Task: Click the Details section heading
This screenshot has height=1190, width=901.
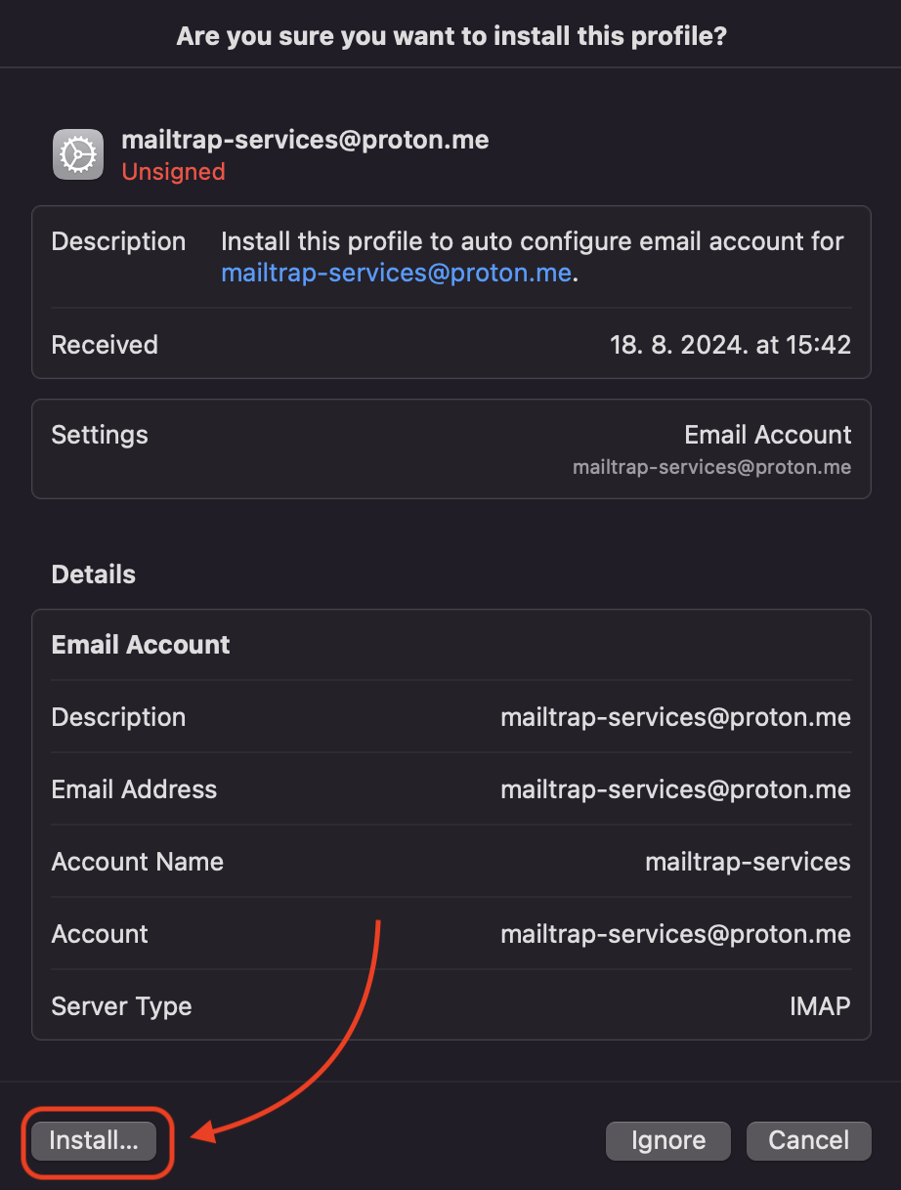Action: (x=93, y=574)
